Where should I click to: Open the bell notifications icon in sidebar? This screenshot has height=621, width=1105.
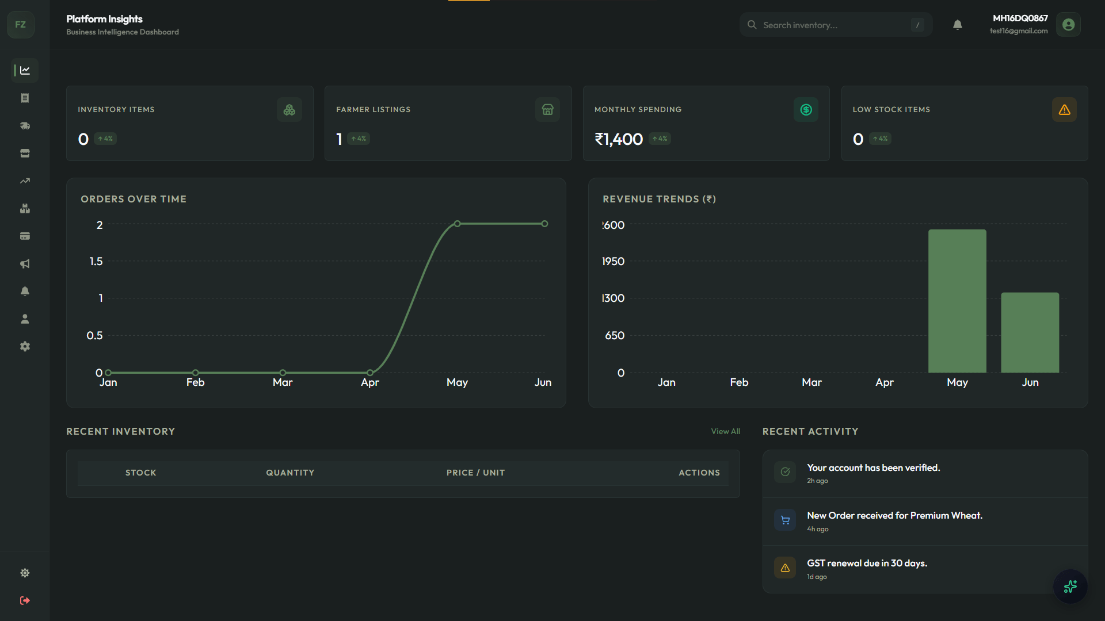pos(25,292)
